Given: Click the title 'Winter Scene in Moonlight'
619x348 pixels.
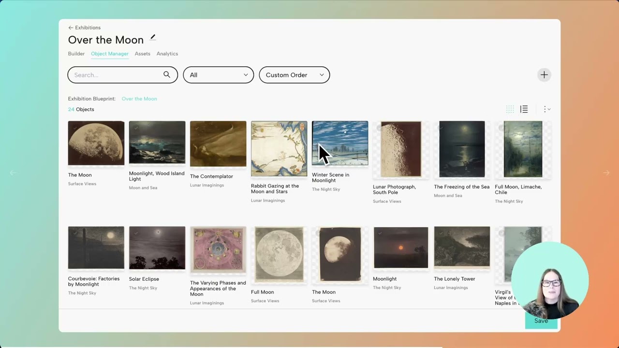Looking at the screenshot, I should (x=330, y=177).
